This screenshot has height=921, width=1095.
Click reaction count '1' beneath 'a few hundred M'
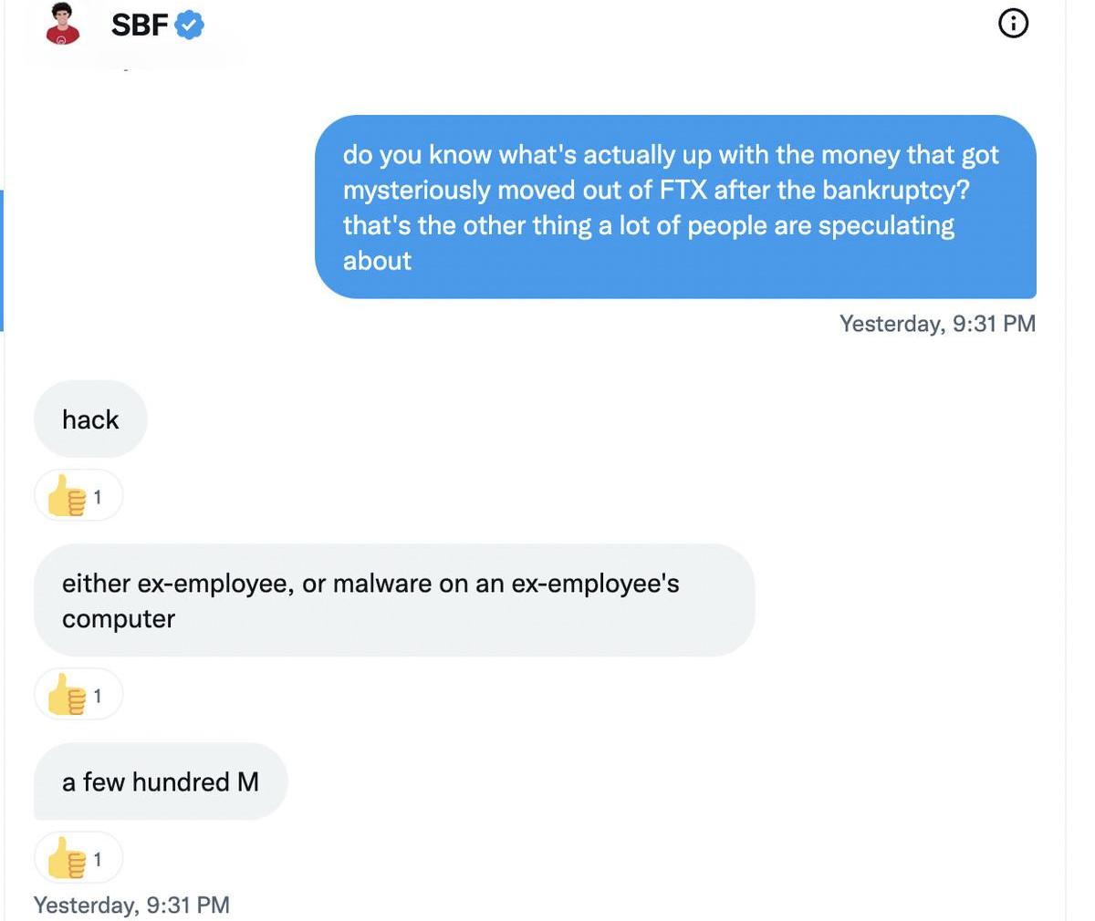(x=98, y=858)
